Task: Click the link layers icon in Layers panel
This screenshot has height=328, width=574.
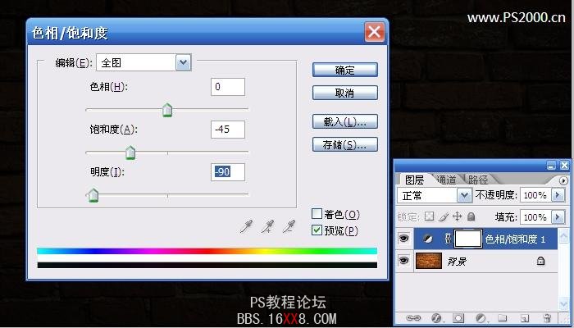Action: pyautogui.click(x=413, y=318)
